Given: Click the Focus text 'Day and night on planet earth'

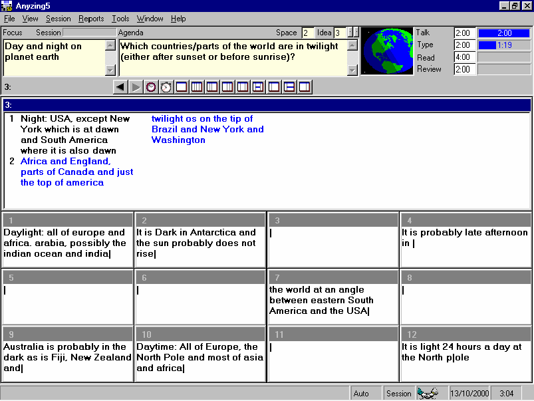Looking at the screenshot, I should [43, 51].
